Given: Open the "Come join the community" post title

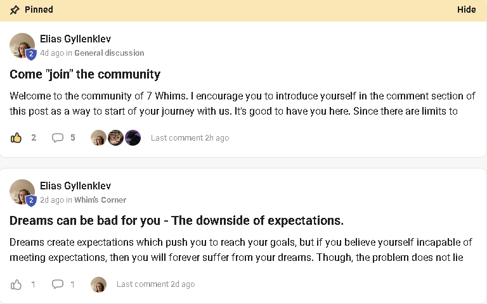Looking at the screenshot, I should [x=85, y=74].
